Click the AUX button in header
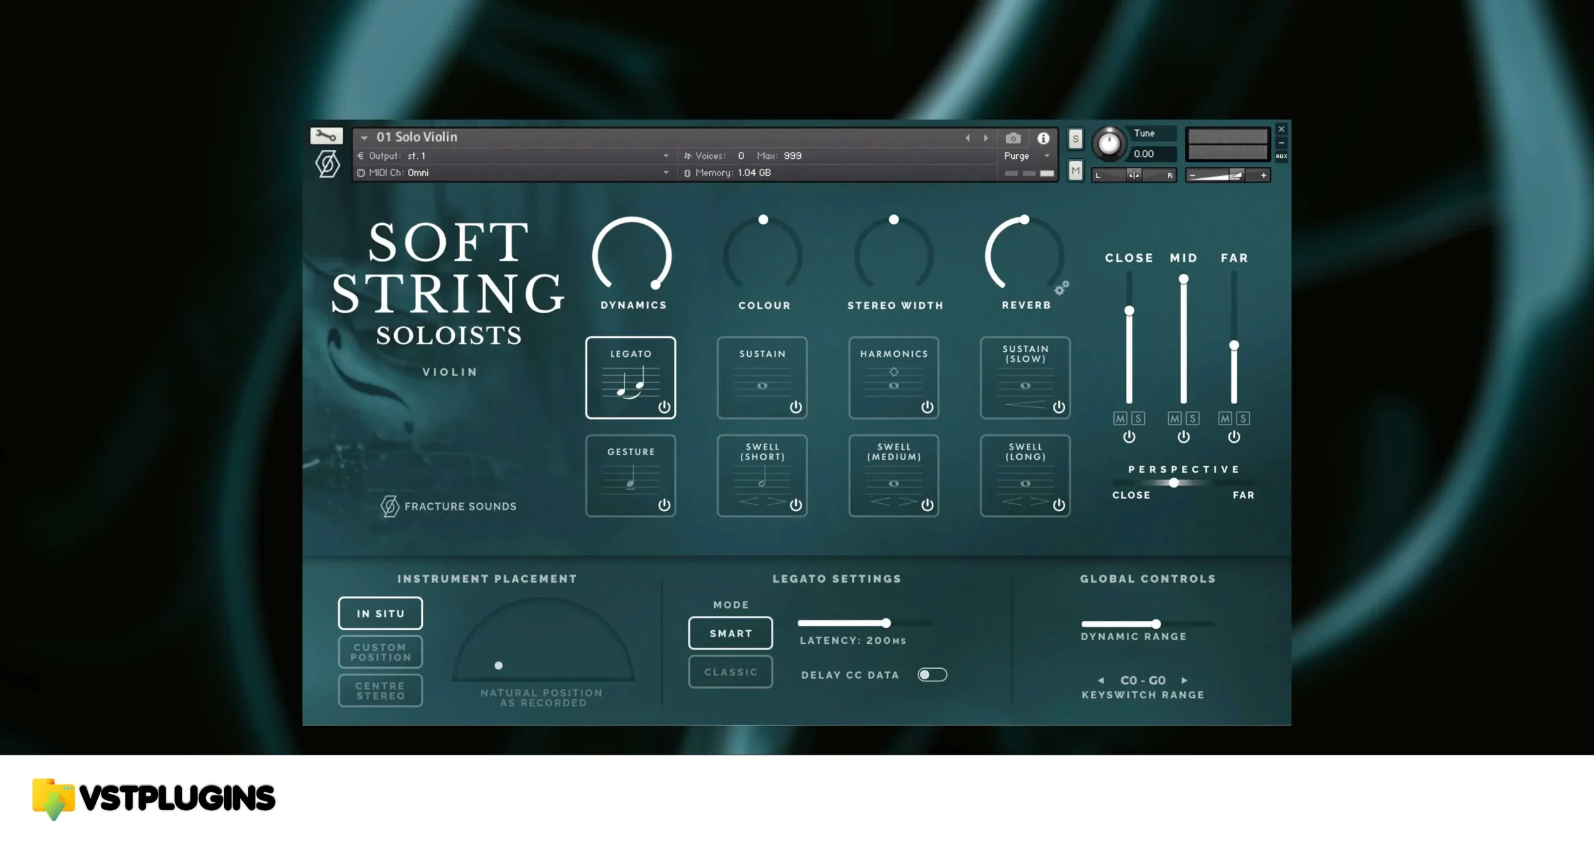Screen dimensions: 1594x845 (x=1281, y=156)
